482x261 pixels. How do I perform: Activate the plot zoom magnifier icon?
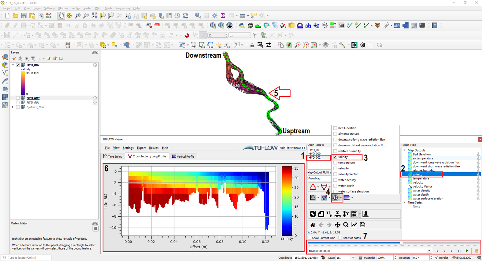pyautogui.click(x=346, y=224)
